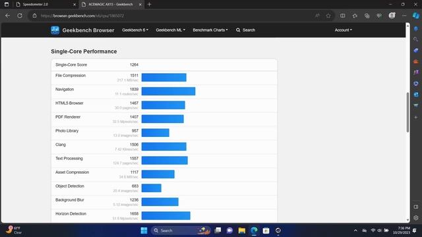Image resolution: width=422 pixels, height=237 pixels.
Task: Click the Windows taskbar Search box
Action: [181, 230]
